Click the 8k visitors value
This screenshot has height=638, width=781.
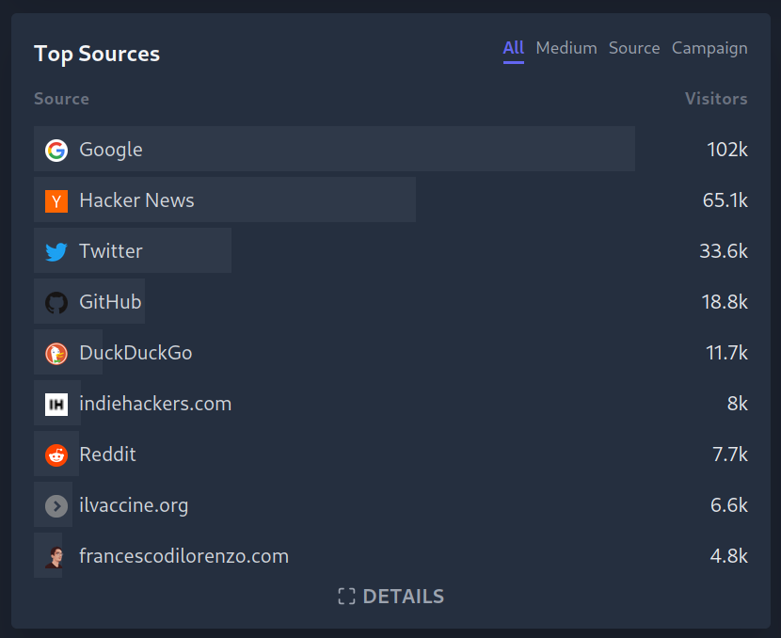(737, 404)
